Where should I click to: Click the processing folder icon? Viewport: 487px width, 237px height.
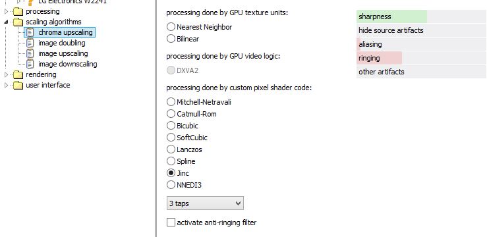[x=18, y=12]
